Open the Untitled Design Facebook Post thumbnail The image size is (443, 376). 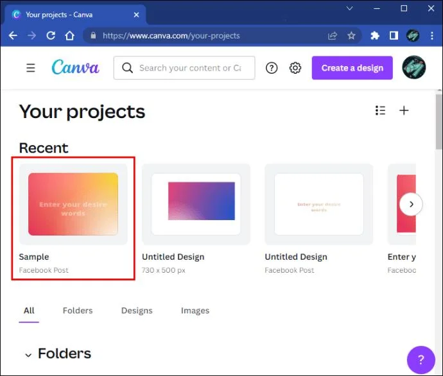click(x=319, y=204)
